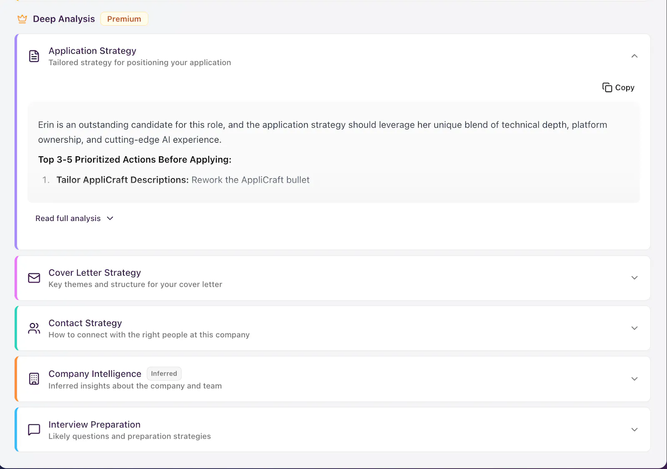Click the Premium badge
This screenshot has height=469, width=667.
coord(124,19)
